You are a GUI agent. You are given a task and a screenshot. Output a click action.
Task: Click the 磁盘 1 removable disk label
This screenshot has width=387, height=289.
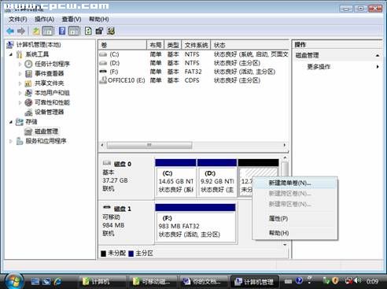click(123, 209)
